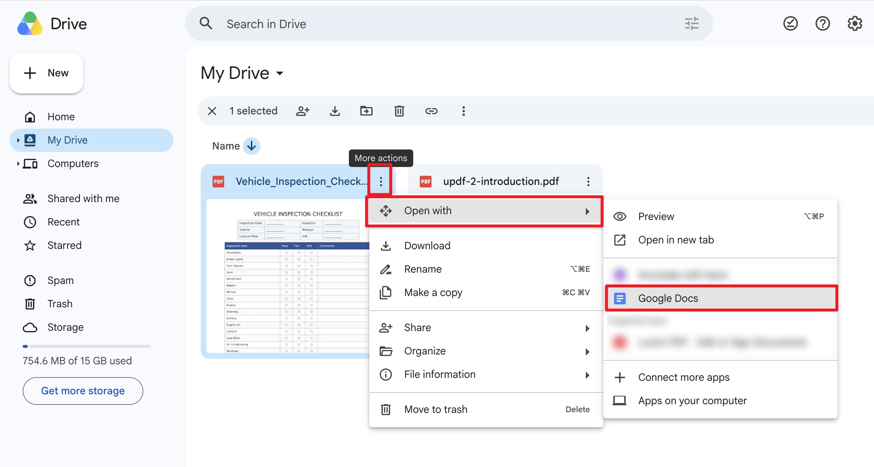Expand Computers tree arrow
The image size is (874, 467).
(x=18, y=164)
